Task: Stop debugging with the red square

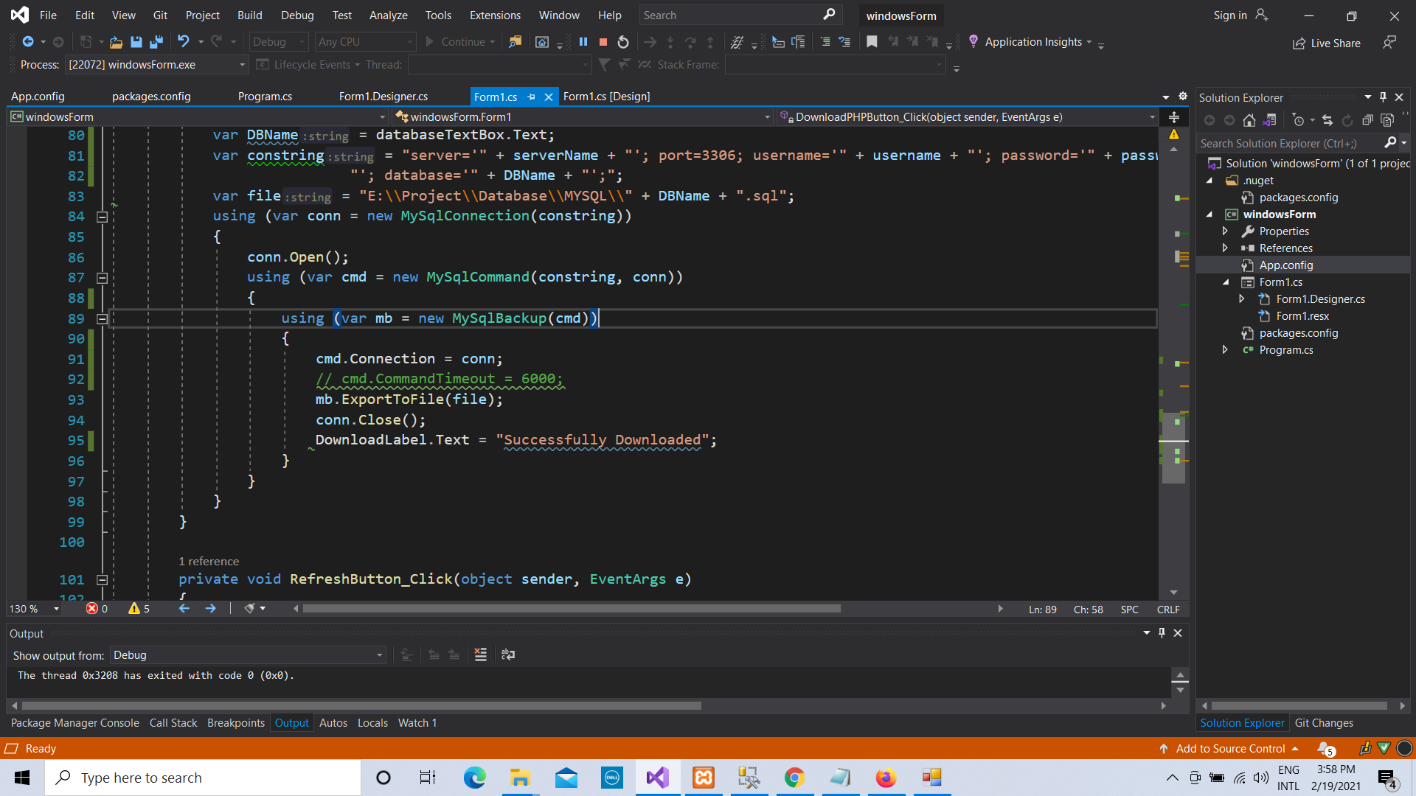Action: [x=603, y=42]
